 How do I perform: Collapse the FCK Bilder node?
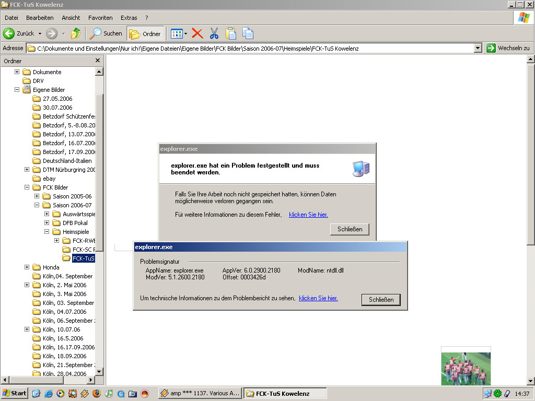(27, 187)
